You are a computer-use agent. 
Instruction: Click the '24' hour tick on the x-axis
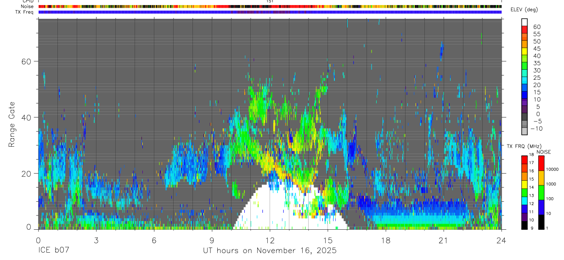501,240
